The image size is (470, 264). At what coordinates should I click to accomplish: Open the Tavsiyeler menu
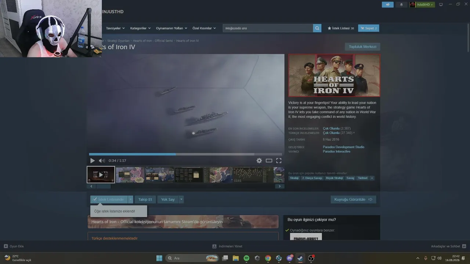pos(115,28)
